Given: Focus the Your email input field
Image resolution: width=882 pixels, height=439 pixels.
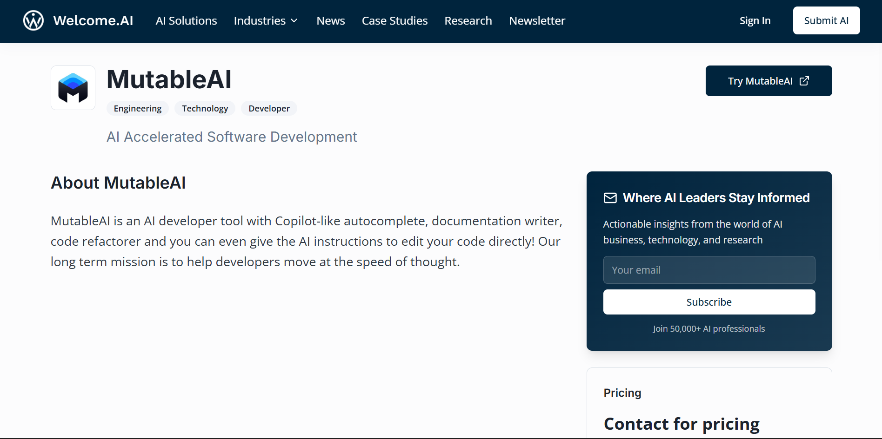Looking at the screenshot, I should point(709,270).
